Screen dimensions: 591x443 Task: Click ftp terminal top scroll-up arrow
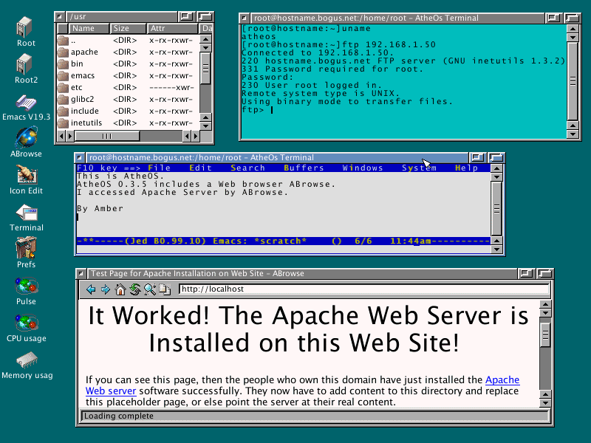(573, 29)
